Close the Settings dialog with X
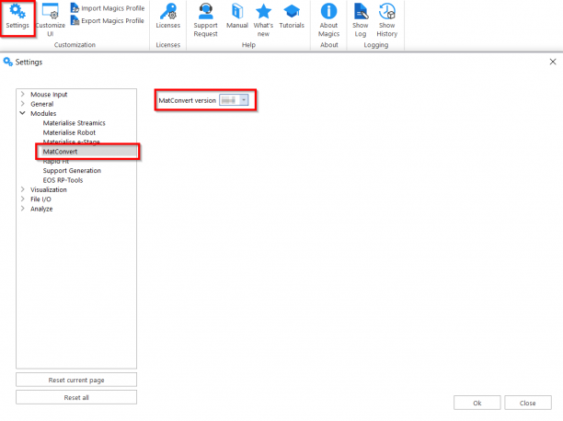563x421 pixels. click(x=553, y=62)
